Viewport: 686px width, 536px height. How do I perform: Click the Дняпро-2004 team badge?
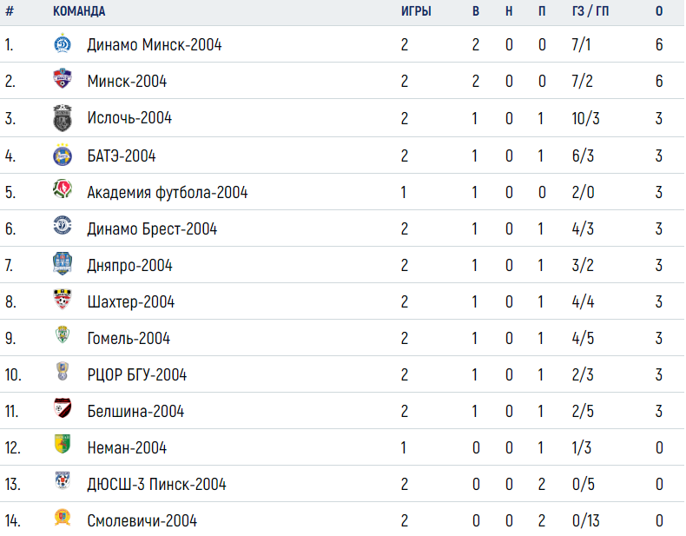63,263
